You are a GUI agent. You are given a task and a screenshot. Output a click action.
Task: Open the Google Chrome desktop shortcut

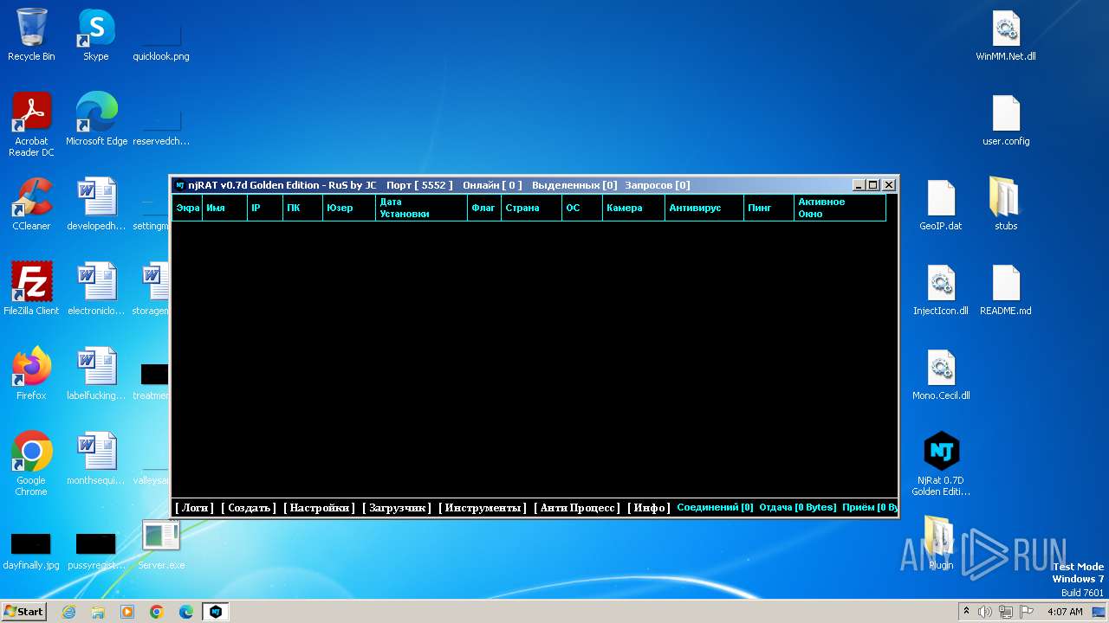coord(31,464)
